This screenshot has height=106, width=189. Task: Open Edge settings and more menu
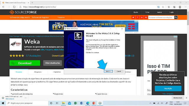pyautogui.click(x=185, y=7)
